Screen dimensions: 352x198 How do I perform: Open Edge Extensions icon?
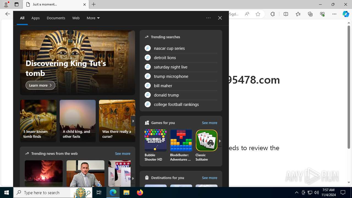coord(273,14)
